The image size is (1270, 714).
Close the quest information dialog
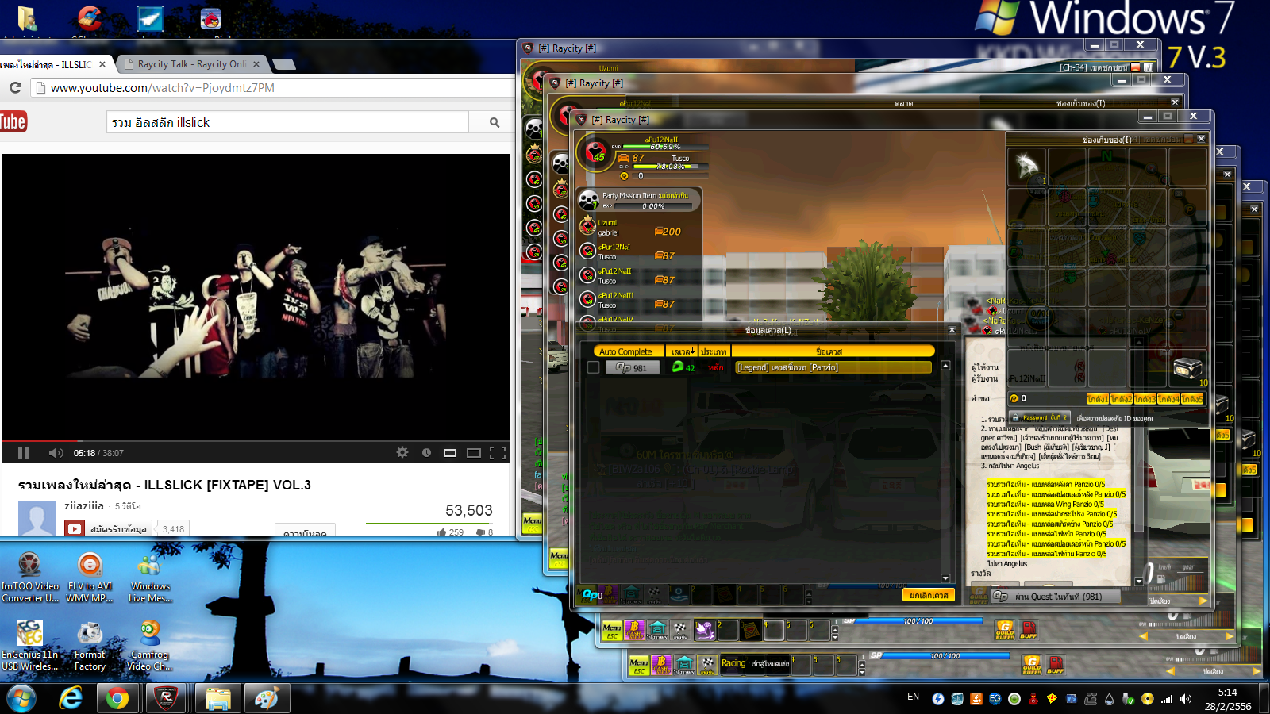(952, 330)
